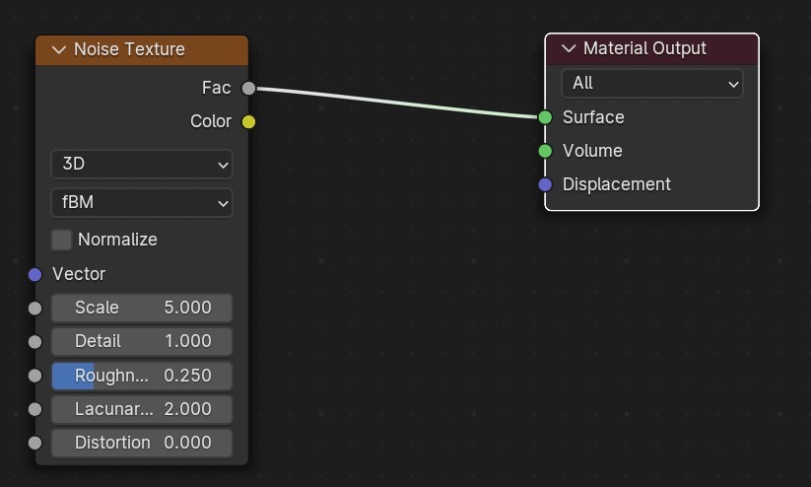Click the Scale input socket
Viewport: 811px width, 487px height.
coord(35,308)
